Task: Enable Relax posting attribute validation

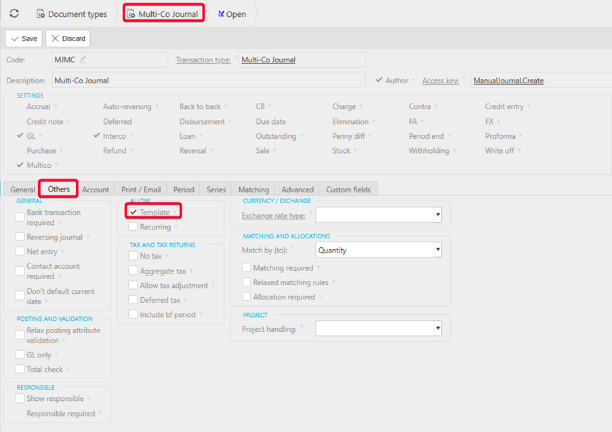Action: click(20, 335)
